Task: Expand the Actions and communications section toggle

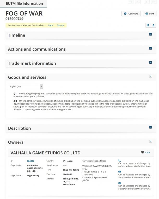Action: click(x=150, y=48)
